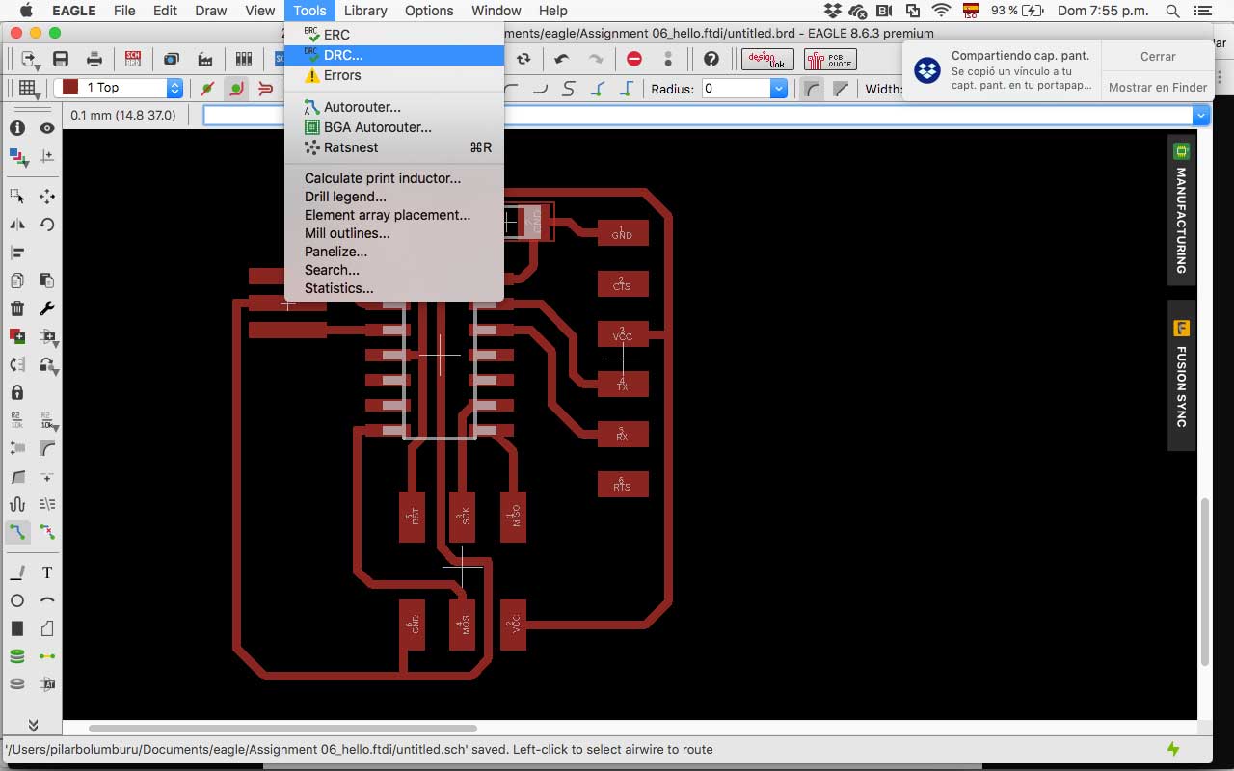Viewport: 1234px width, 771px height.
Task: Select the Change wrench tool
Action: tap(46, 308)
